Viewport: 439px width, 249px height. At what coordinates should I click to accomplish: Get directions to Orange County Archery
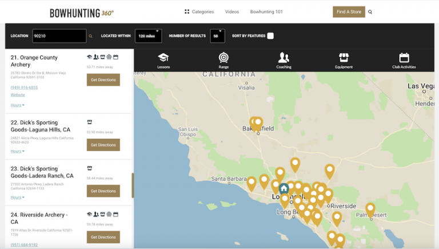[x=103, y=80]
